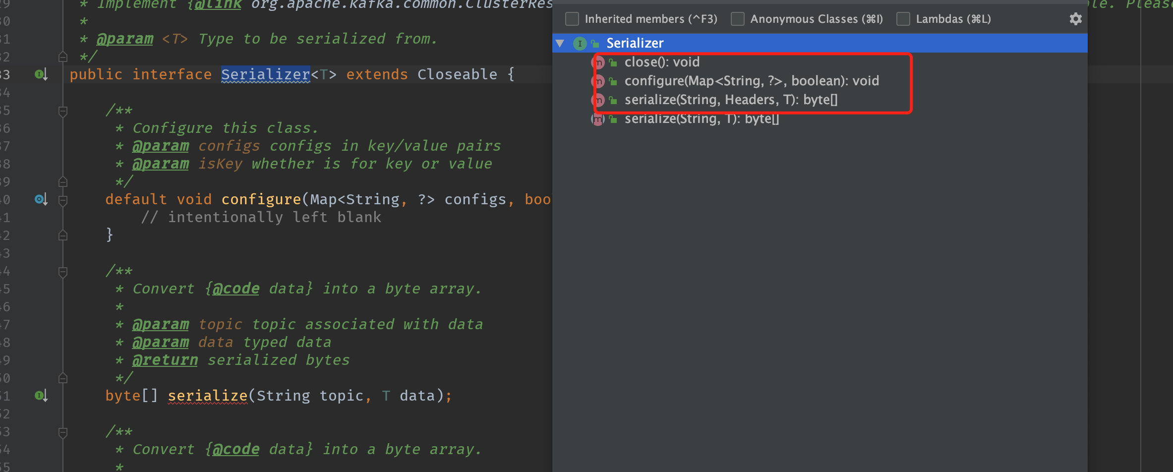Check the Lambdas checkbox
The width and height of the screenshot is (1173, 472).
[903, 19]
